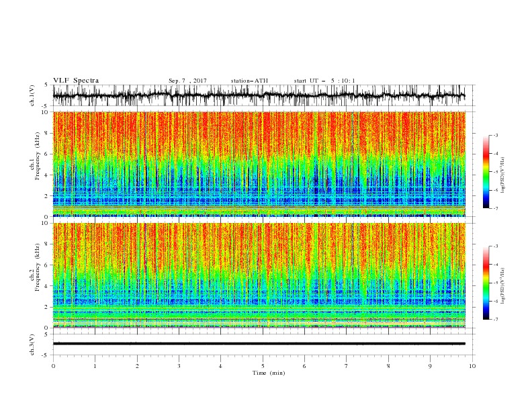Click the "ch.1(V)" waveform axis label
The width and height of the screenshot is (532, 411).
click(x=32, y=95)
